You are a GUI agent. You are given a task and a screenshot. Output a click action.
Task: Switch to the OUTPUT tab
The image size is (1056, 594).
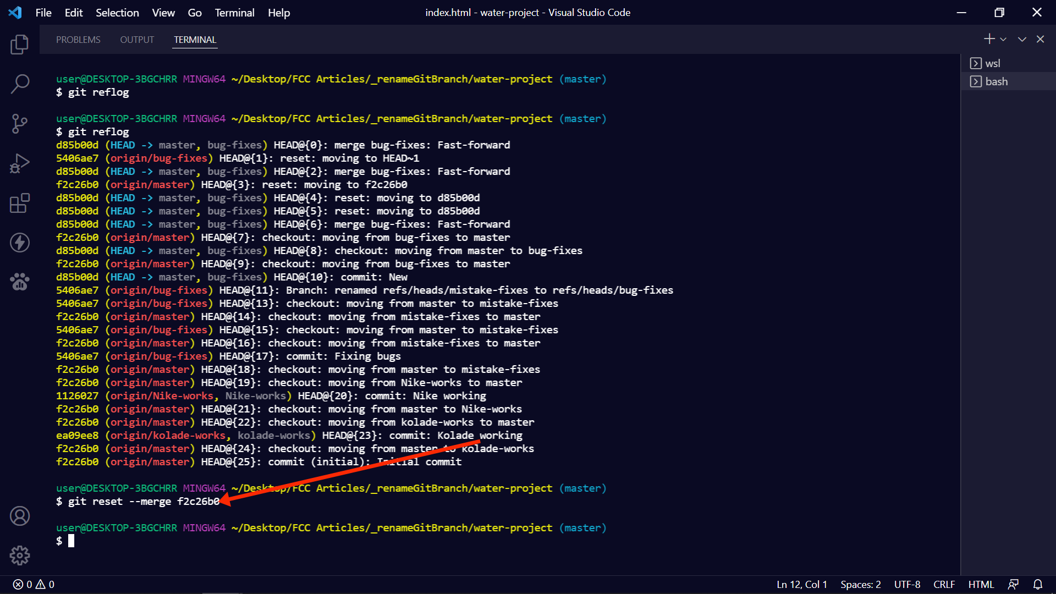pyautogui.click(x=137, y=40)
